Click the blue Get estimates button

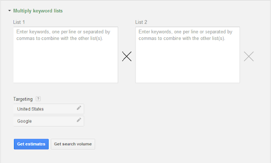[31, 144]
